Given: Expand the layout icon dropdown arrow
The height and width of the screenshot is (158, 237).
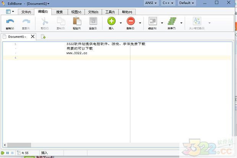Looking at the screenshot, I should pos(13,11).
